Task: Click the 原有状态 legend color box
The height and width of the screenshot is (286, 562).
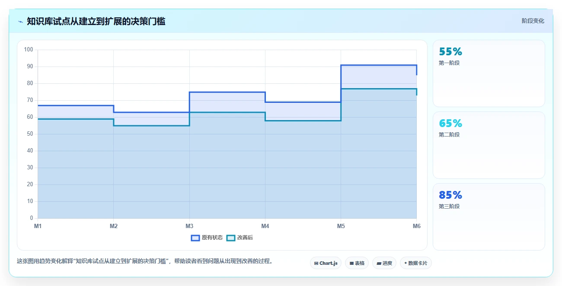Action: pyautogui.click(x=195, y=238)
